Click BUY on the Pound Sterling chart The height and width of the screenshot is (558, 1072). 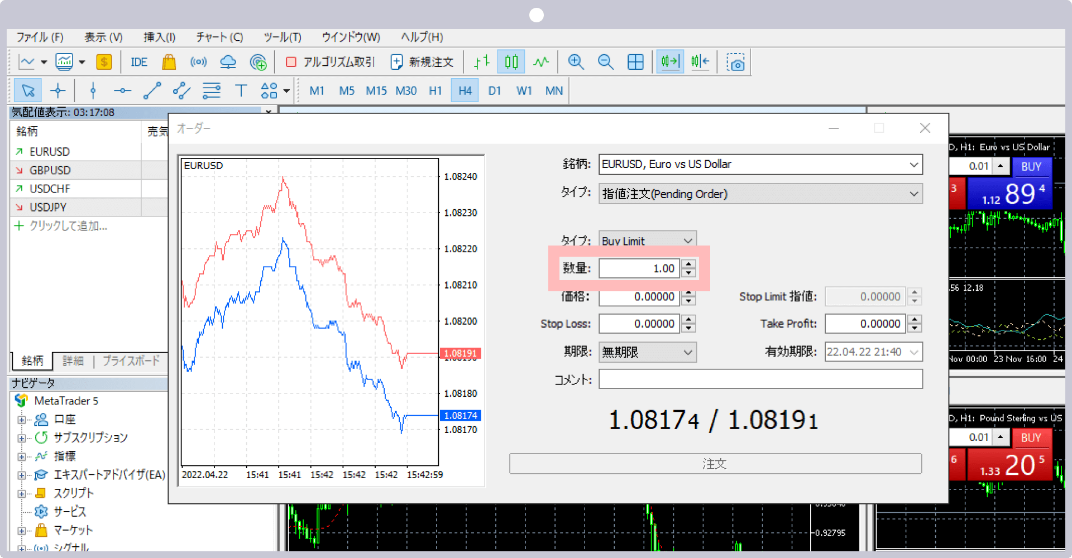point(1031,437)
